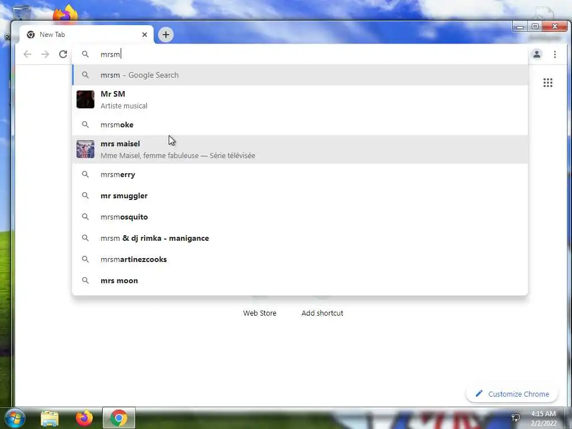
Task: Open the Chrome profile avatar menu
Action: [537, 54]
